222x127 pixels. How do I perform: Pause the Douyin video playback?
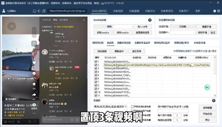click(x=6, y=122)
